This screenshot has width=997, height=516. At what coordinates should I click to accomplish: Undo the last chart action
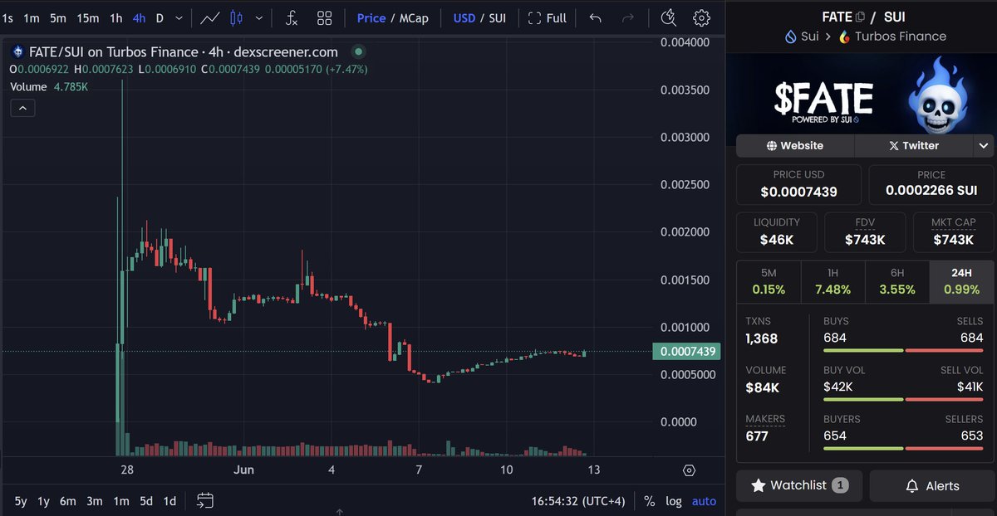click(x=595, y=17)
